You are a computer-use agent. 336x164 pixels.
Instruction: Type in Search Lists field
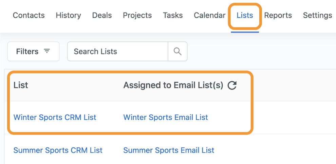[118, 52]
